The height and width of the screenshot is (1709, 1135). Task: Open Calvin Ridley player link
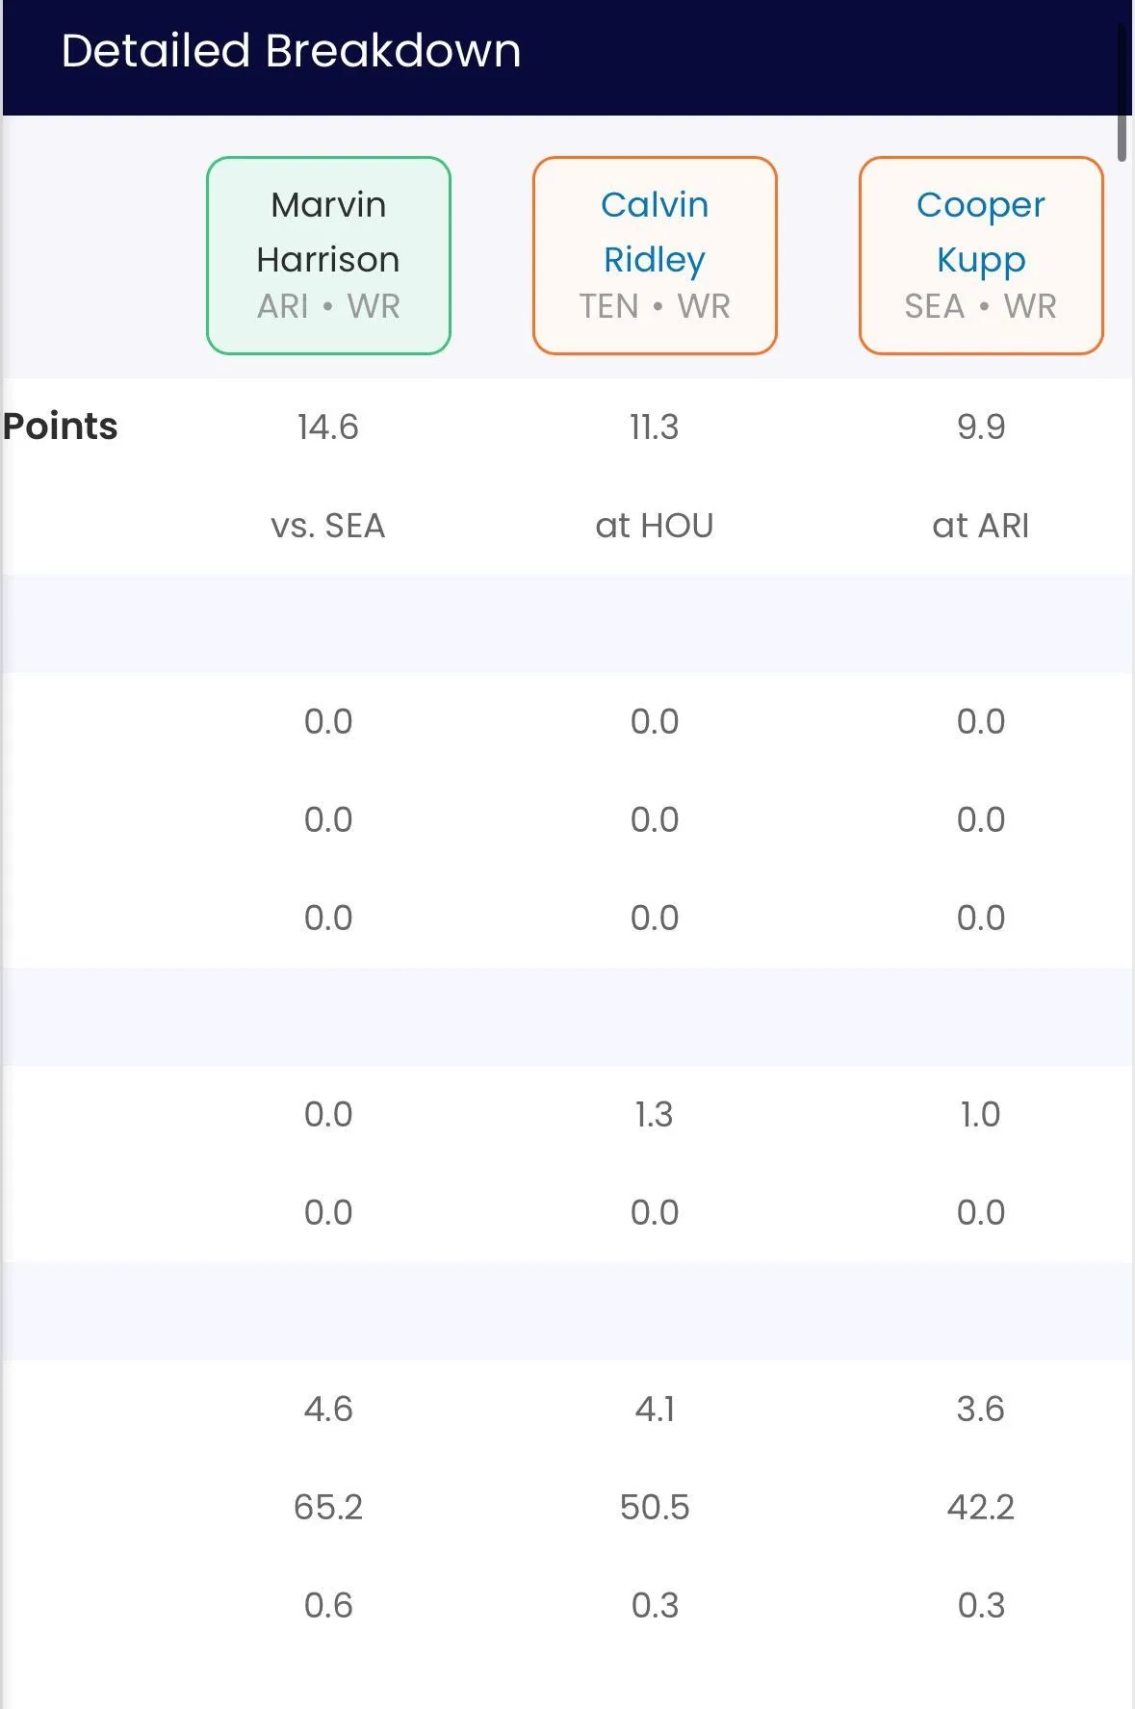[x=655, y=232]
